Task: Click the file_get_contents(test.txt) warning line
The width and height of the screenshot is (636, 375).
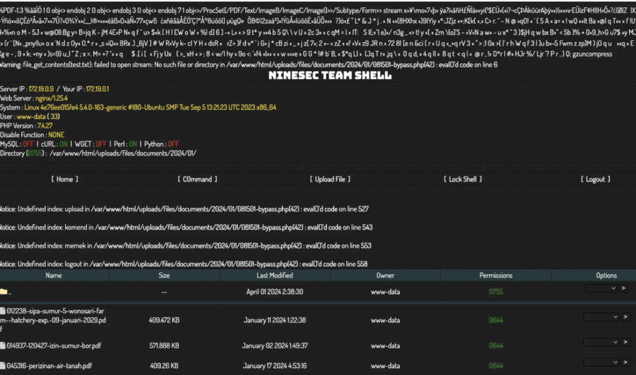Action: (248, 65)
